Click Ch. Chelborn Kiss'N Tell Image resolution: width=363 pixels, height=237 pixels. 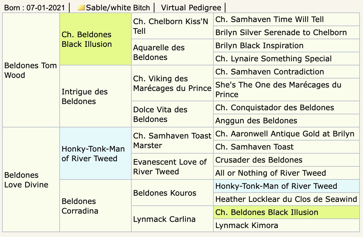[x=171, y=26]
